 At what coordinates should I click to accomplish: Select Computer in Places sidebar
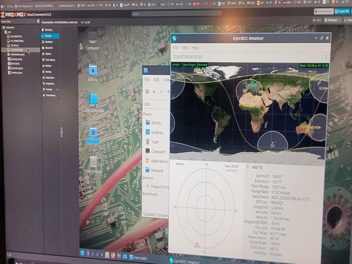click(x=155, y=151)
